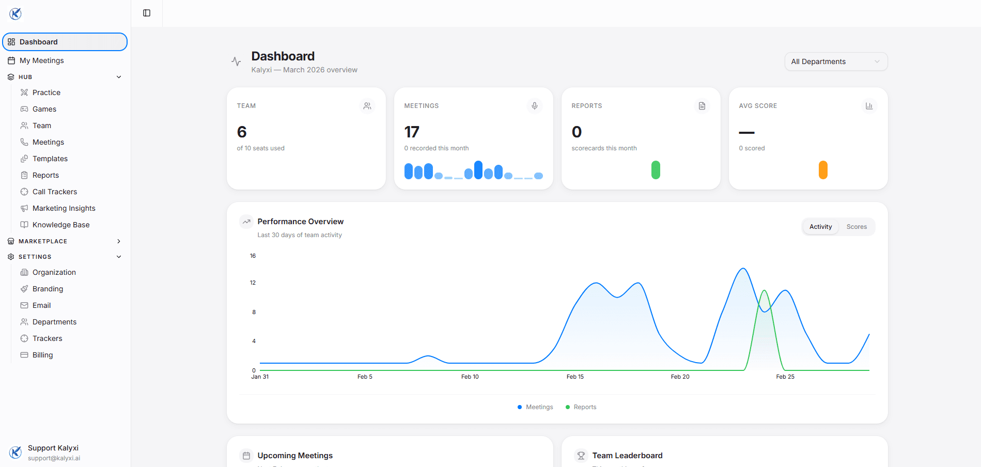
Task: Toggle the Reports legend below the chart
Action: pos(581,407)
